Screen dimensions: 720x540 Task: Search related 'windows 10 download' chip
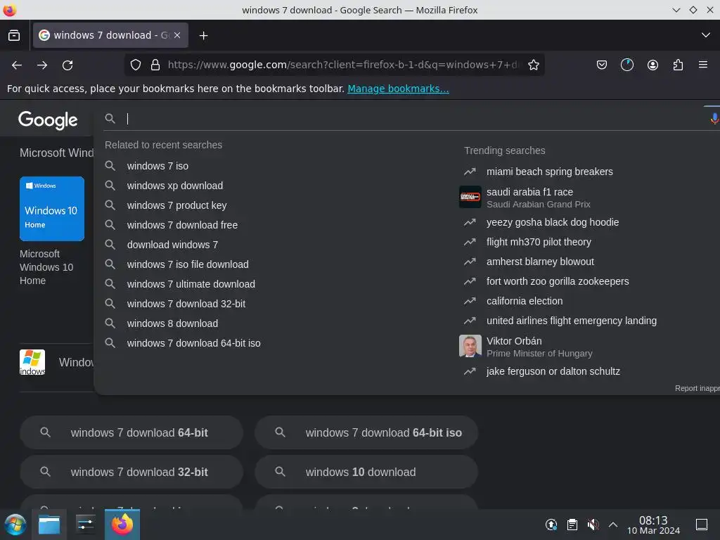366,472
